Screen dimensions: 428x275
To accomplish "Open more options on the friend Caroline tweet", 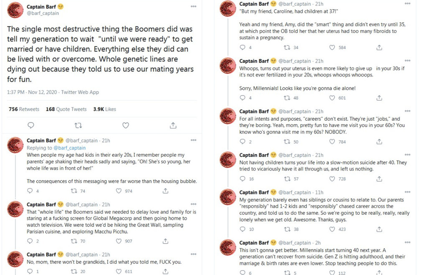I will tap(408, 4).
